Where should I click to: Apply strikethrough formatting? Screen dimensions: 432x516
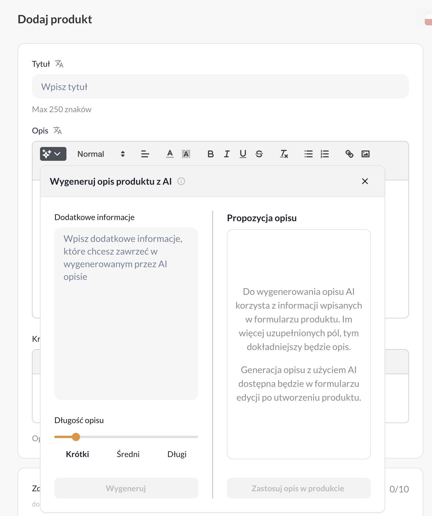(259, 154)
